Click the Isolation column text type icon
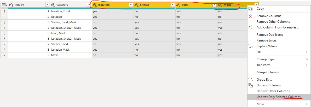This screenshot has height=107, width=311. [95, 5]
